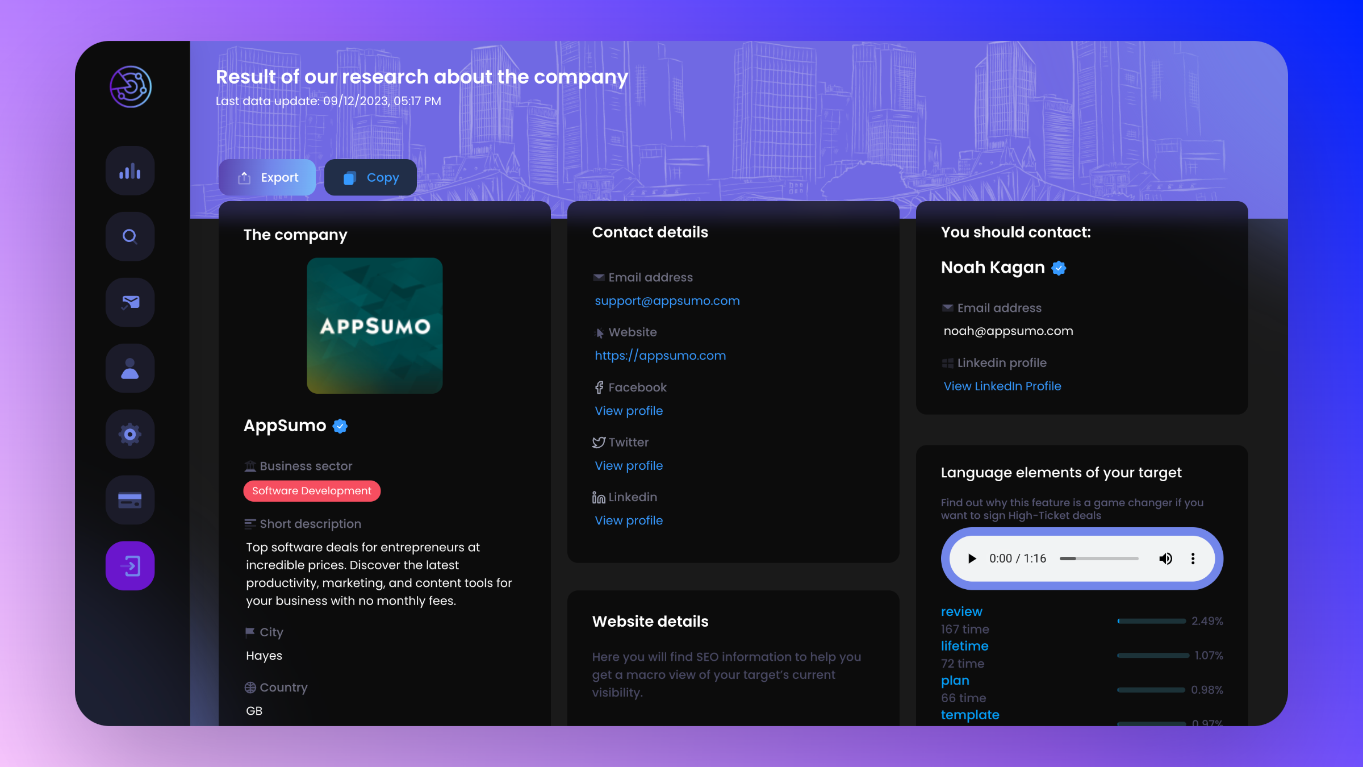Viewport: 1363px width, 767px height.
Task: Click the Copy button
Action: [x=370, y=177]
